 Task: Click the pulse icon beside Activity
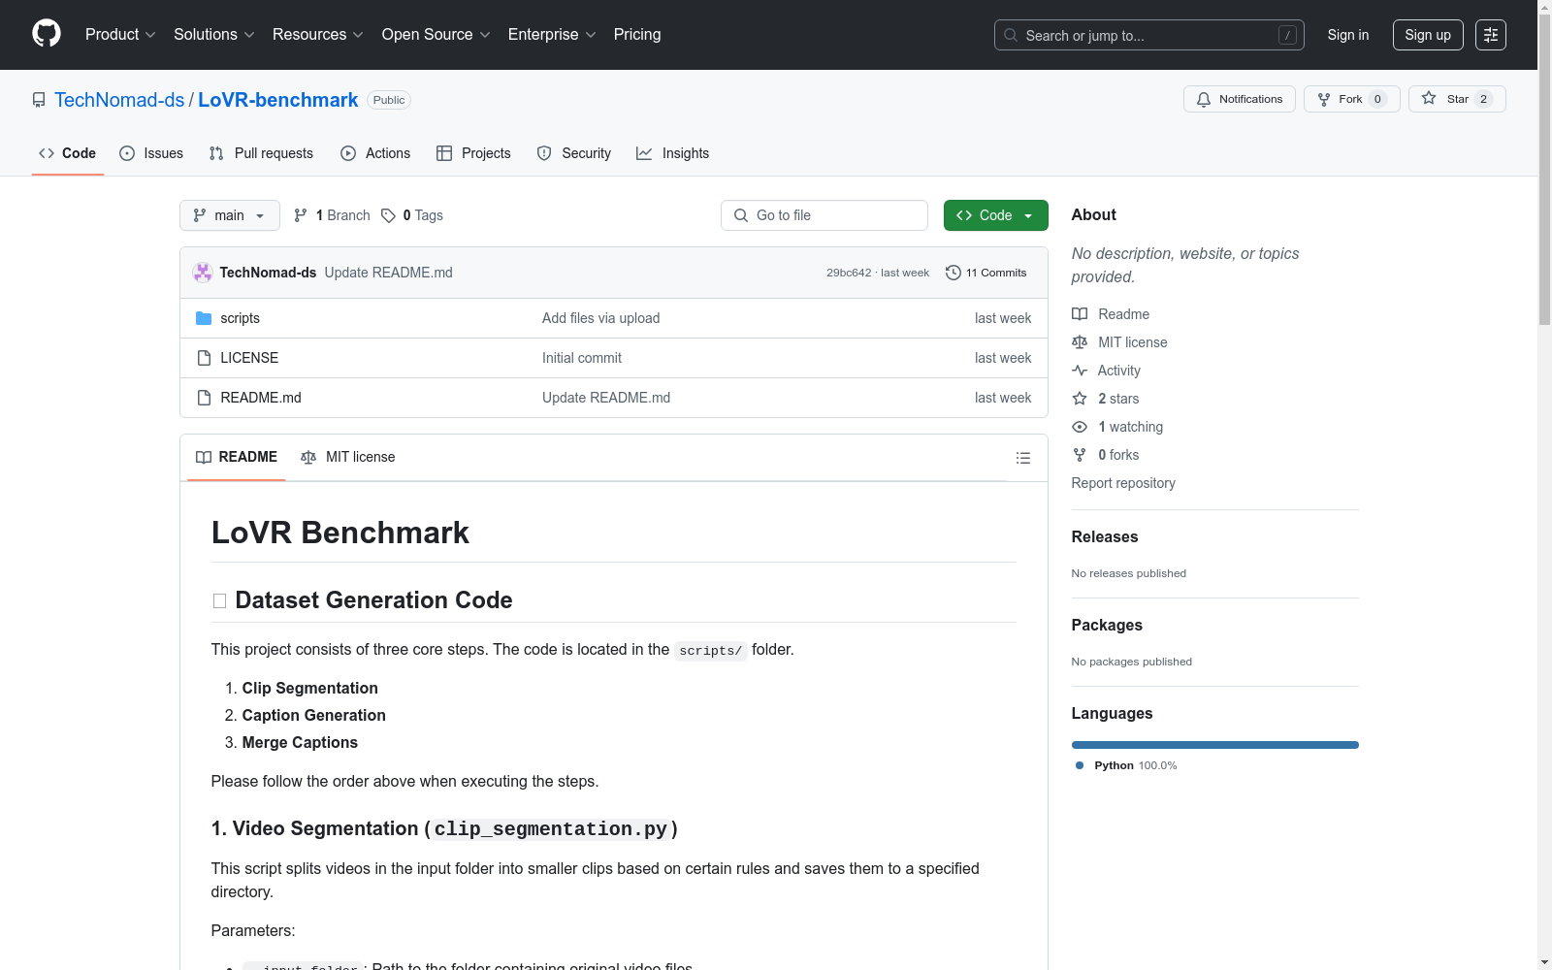1080,371
